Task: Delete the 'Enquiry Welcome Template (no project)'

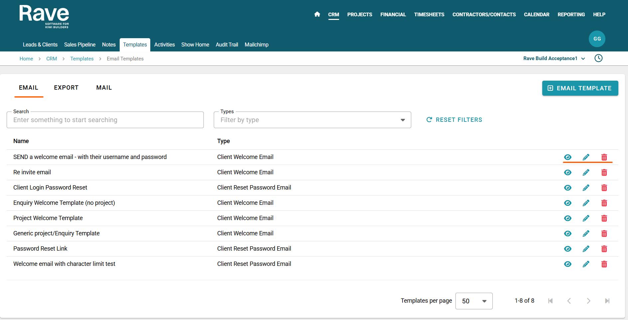Action: [604, 203]
